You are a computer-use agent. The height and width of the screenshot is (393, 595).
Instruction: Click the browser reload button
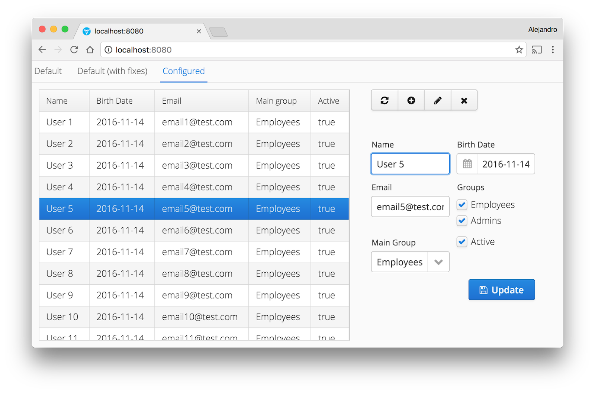[74, 49]
